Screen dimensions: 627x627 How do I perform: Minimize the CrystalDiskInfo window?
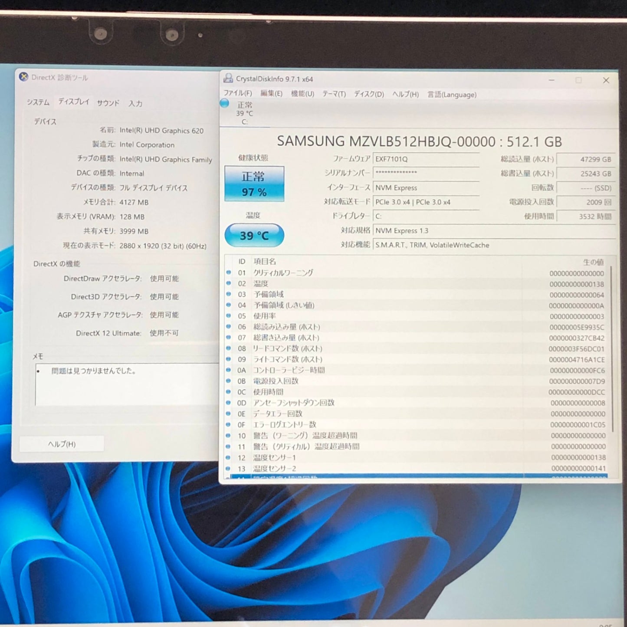(551, 80)
